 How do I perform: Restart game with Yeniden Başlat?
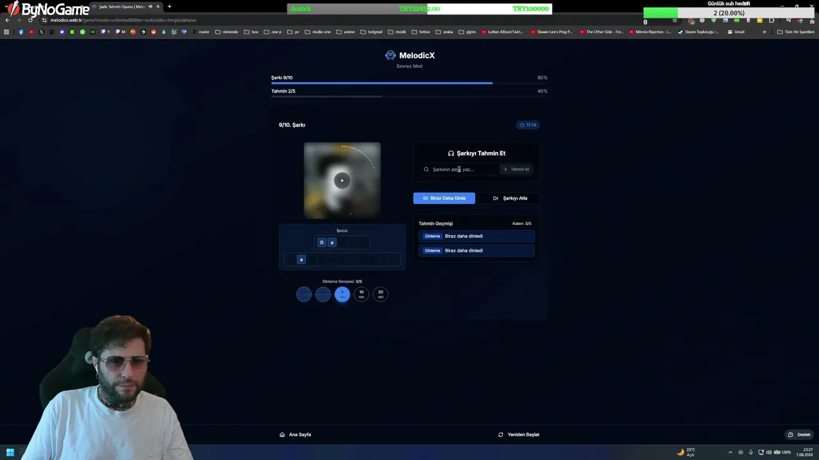[519, 434]
